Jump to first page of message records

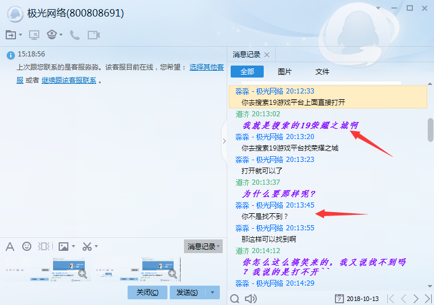[x=391, y=298]
